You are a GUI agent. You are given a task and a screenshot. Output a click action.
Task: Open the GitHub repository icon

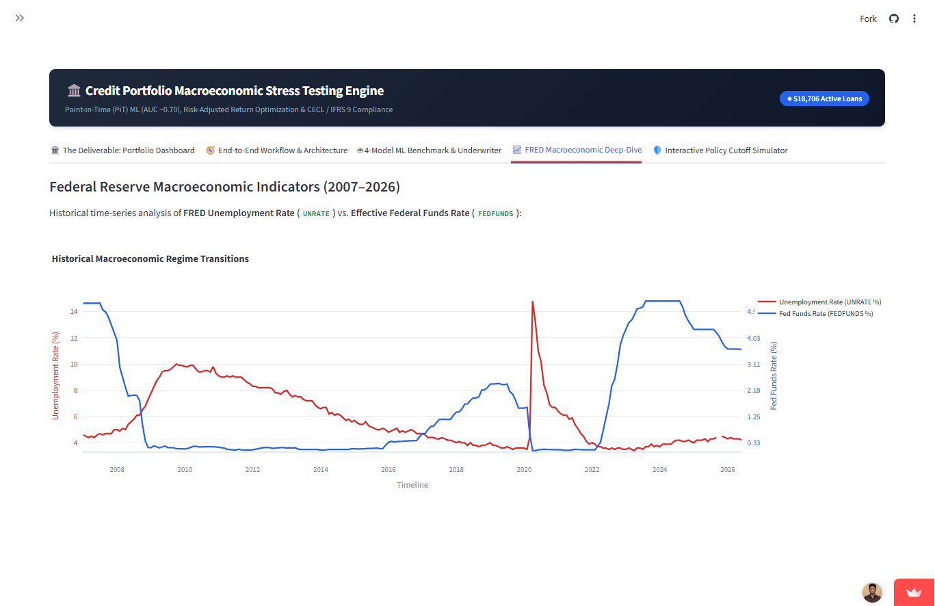(x=893, y=18)
